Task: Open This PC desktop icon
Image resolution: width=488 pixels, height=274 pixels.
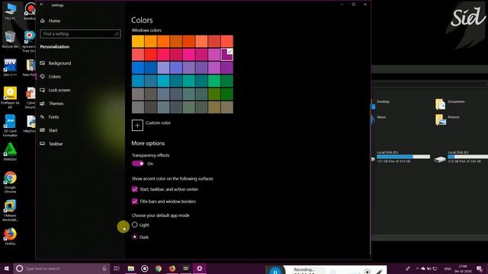Action: tap(10, 11)
